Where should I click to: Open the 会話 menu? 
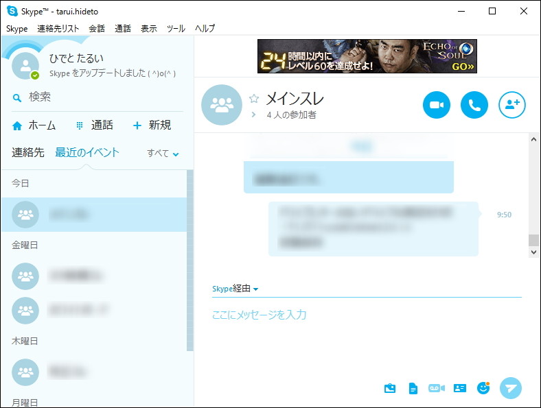point(97,28)
